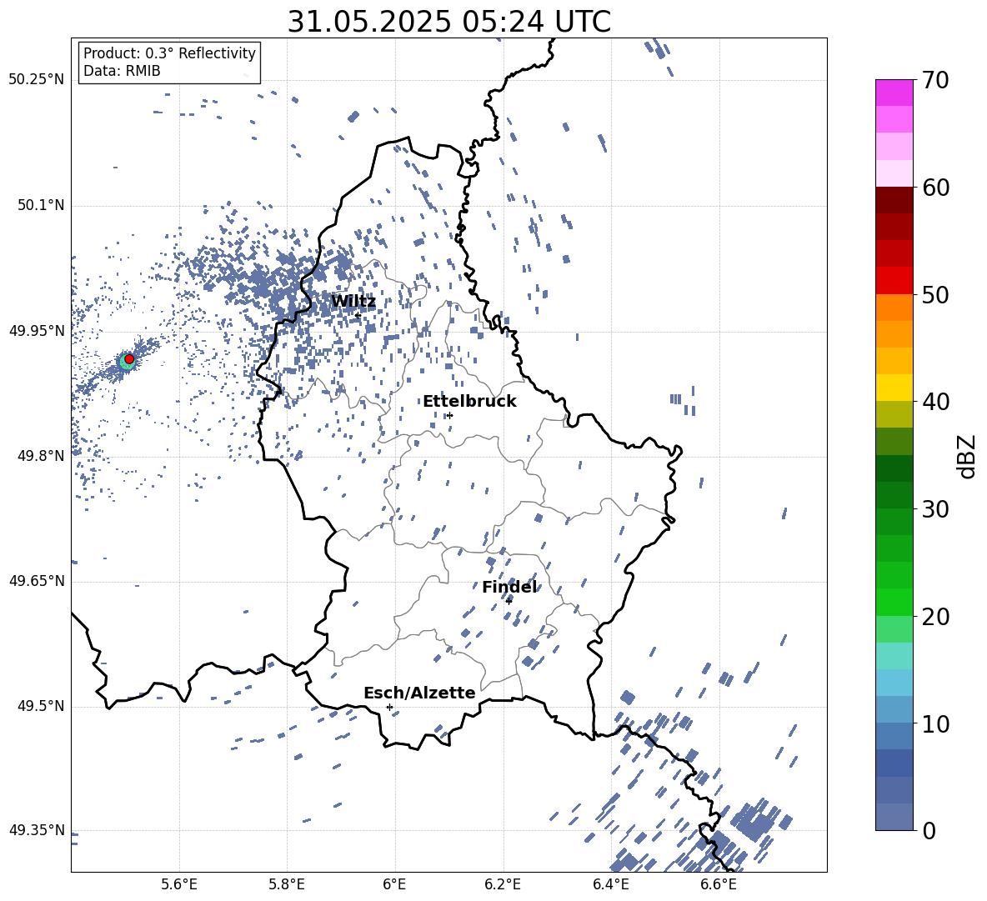Click the Wiltz station cross marker
The image size is (987, 901).
tap(358, 315)
